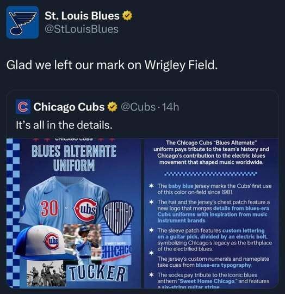This screenshot has height=294, width=285.
Task: Select the "Glad we left our mark" tweet text
Action: click(112, 65)
